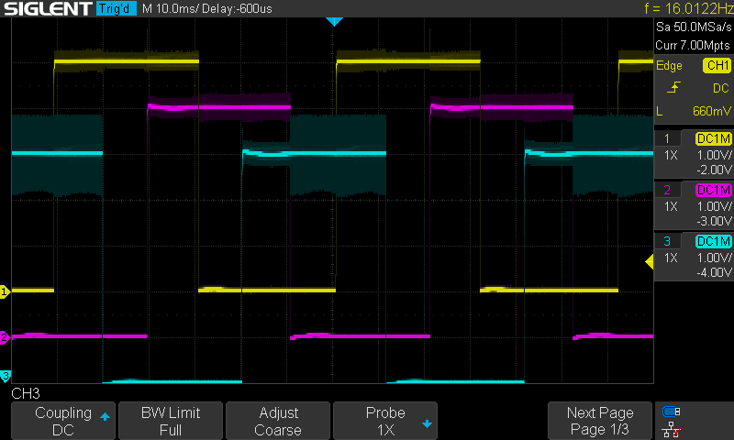Click the SIGLENT logo
Viewport: 734px width, 440px height.
click(48, 8)
